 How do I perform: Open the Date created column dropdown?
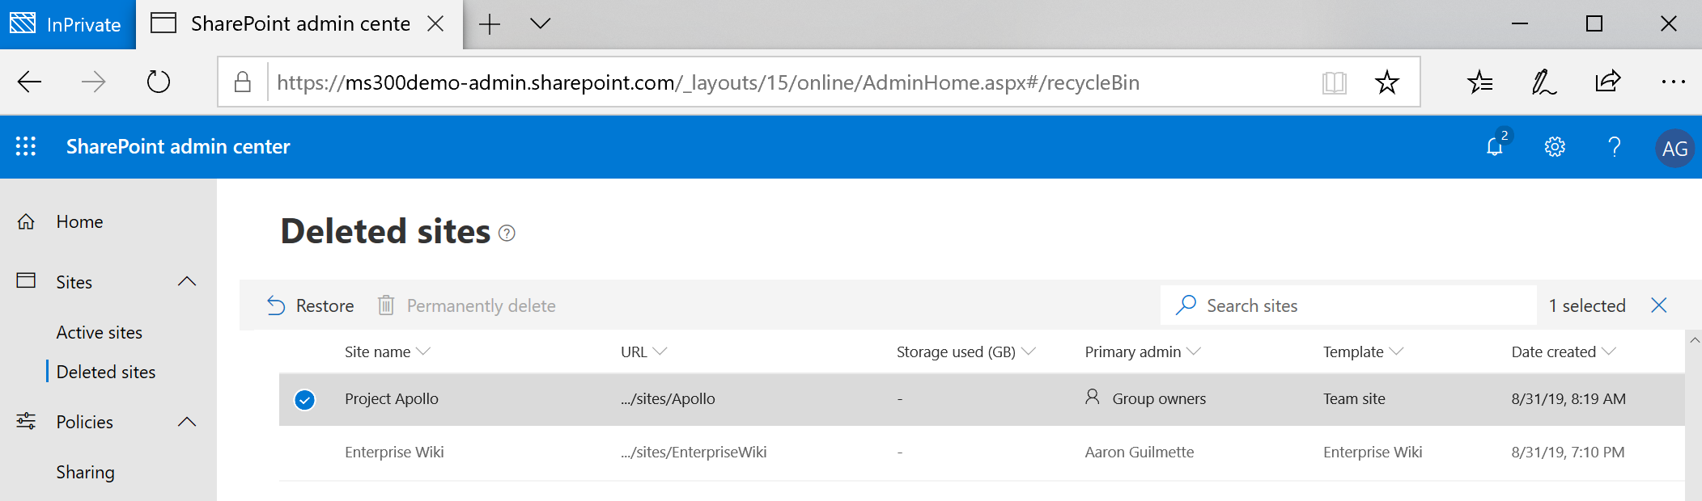(1608, 352)
